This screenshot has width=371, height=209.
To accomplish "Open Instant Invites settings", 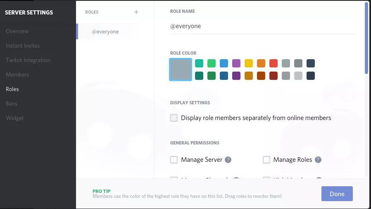I will (x=23, y=46).
